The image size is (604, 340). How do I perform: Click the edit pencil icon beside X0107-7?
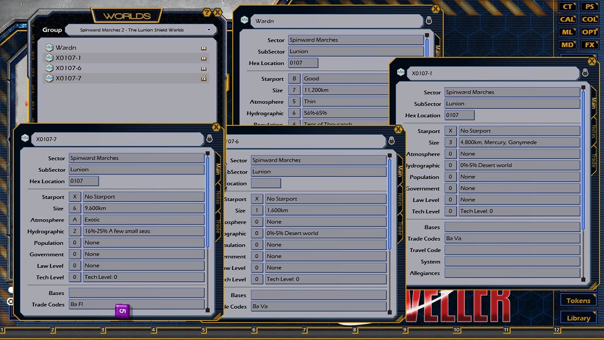coord(203,78)
